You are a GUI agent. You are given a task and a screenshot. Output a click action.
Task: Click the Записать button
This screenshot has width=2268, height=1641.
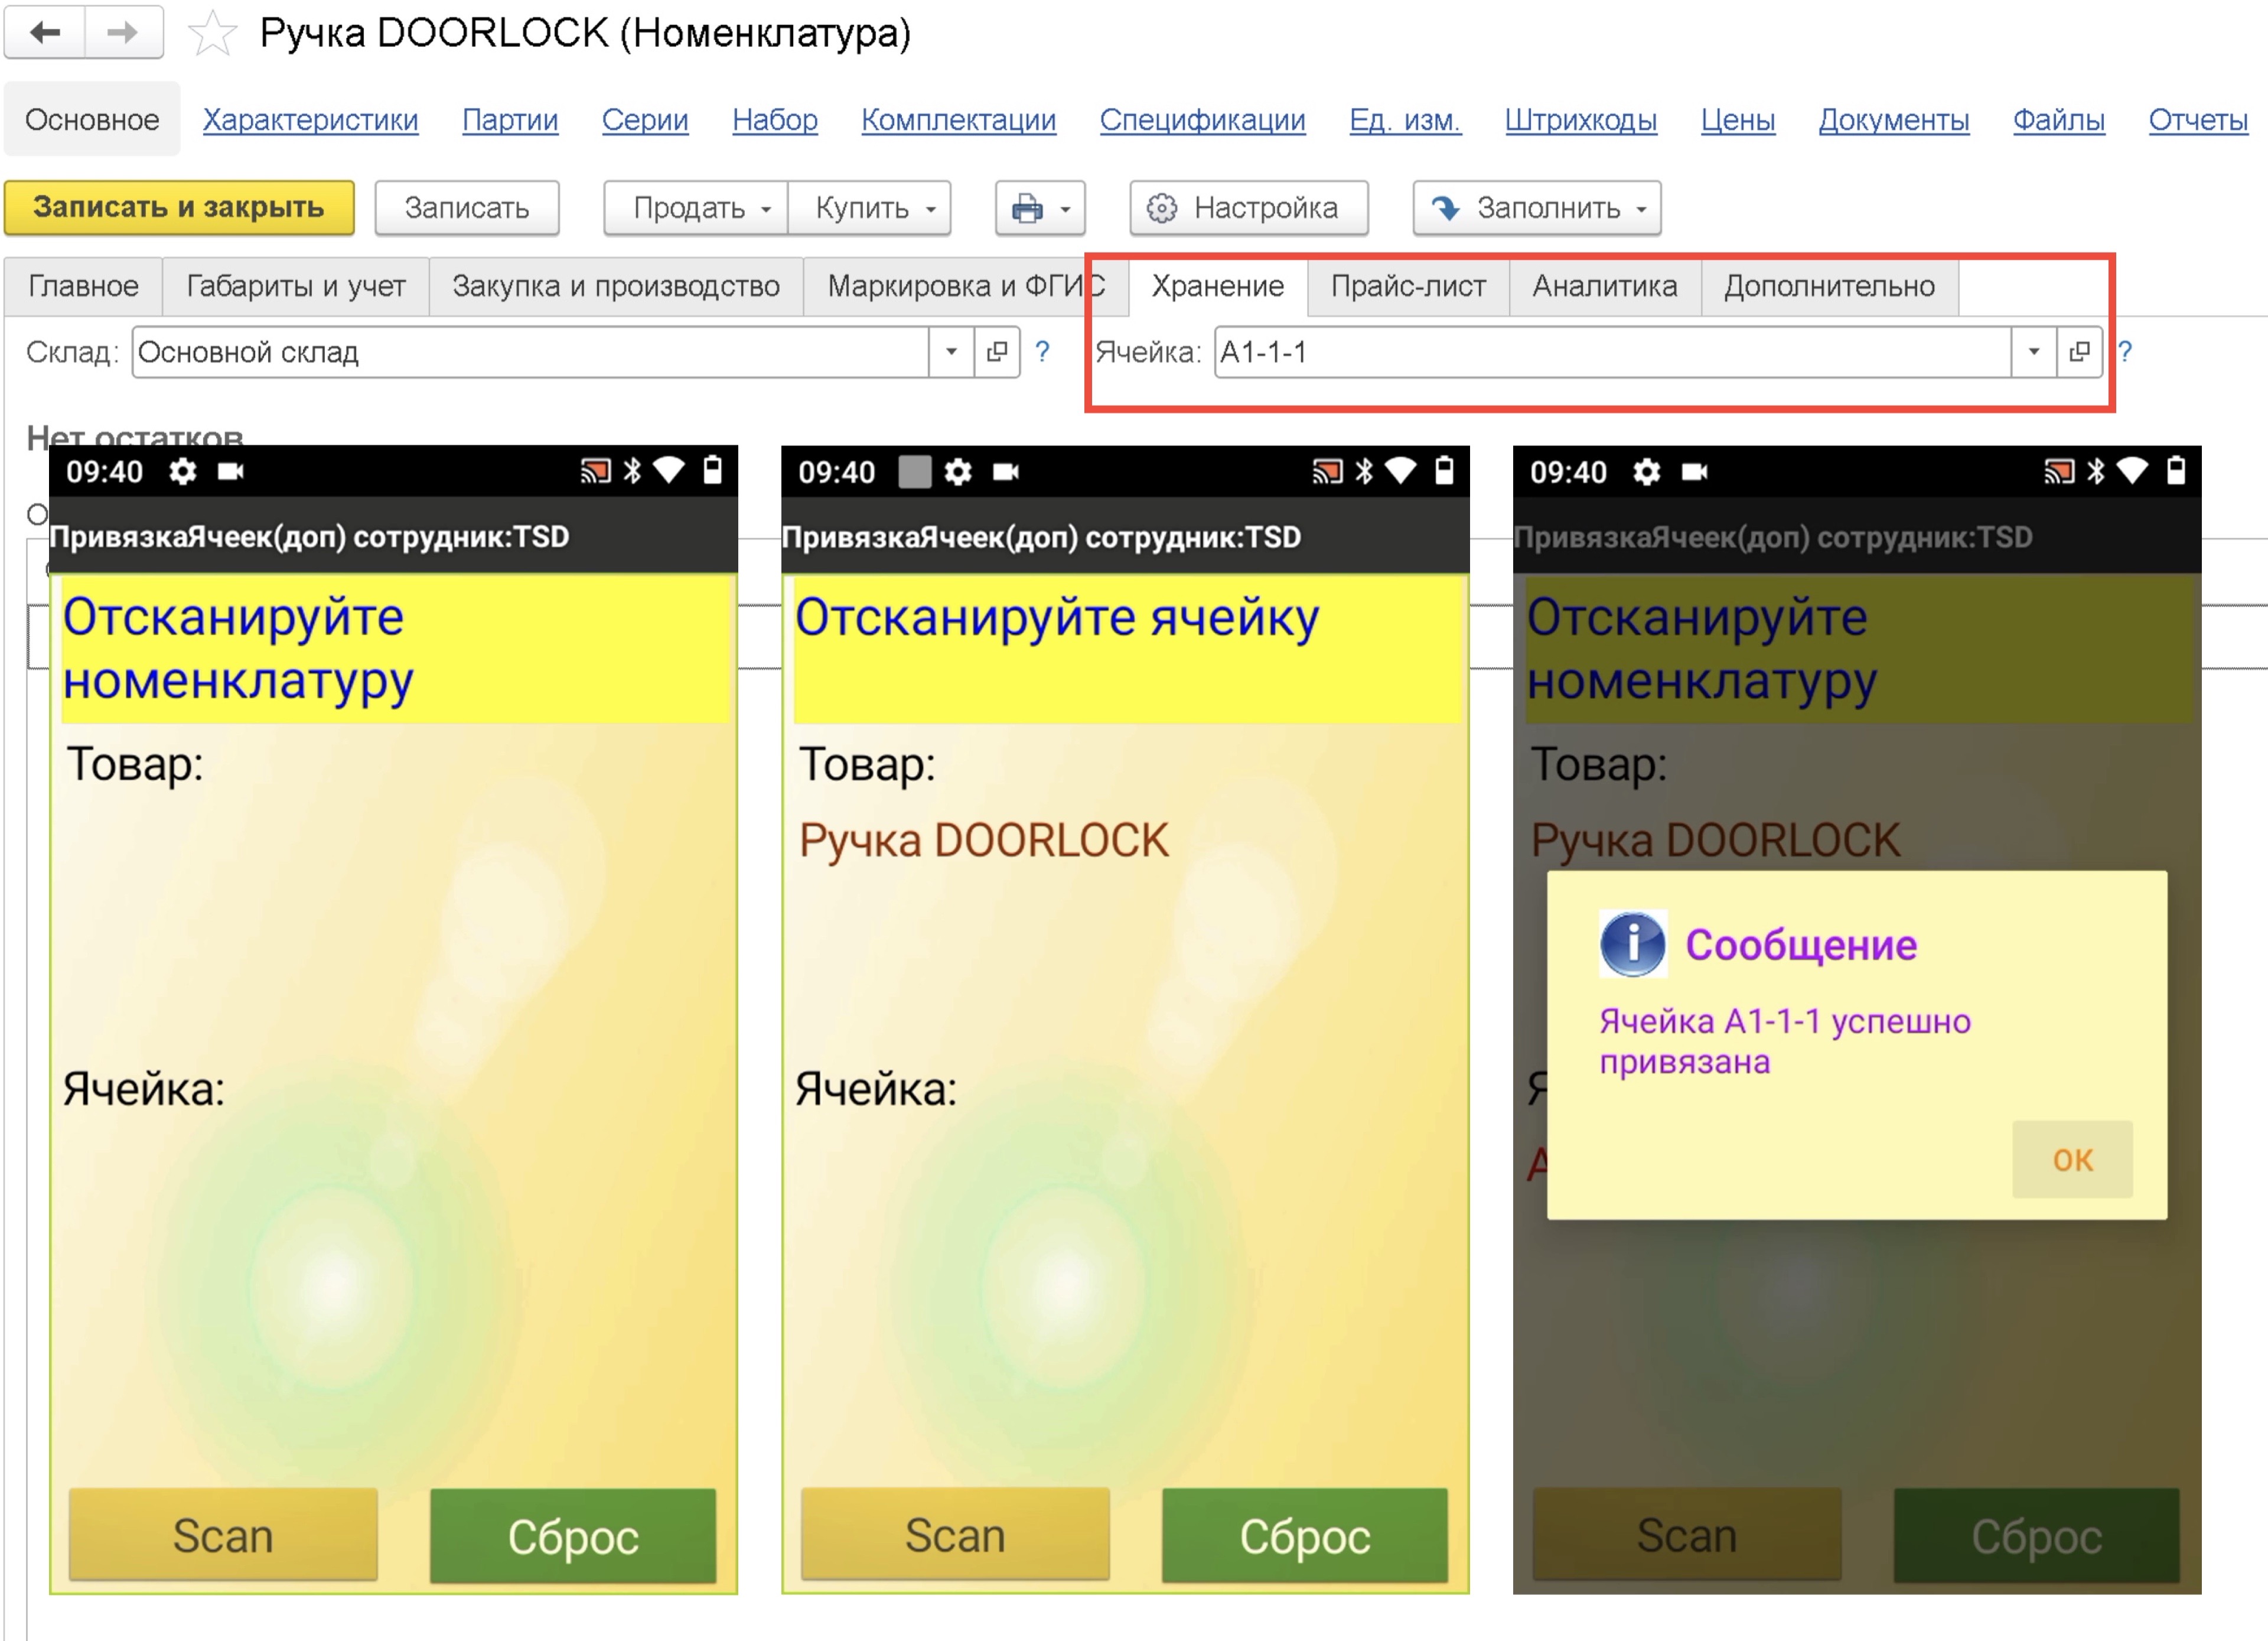click(x=467, y=208)
